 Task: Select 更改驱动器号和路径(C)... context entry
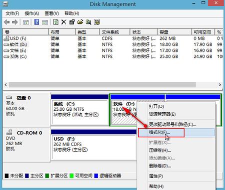(x=176, y=124)
